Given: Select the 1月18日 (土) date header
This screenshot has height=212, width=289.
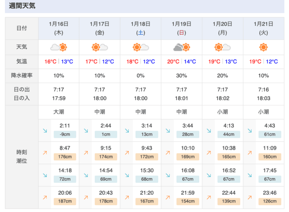Looking at the screenshot, I should pos(140,28).
